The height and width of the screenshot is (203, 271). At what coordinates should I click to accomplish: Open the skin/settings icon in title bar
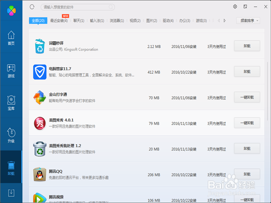pyautogui.click(x=235, y=7)
